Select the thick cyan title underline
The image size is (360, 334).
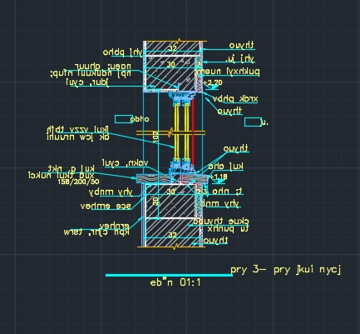click(169, 275)
